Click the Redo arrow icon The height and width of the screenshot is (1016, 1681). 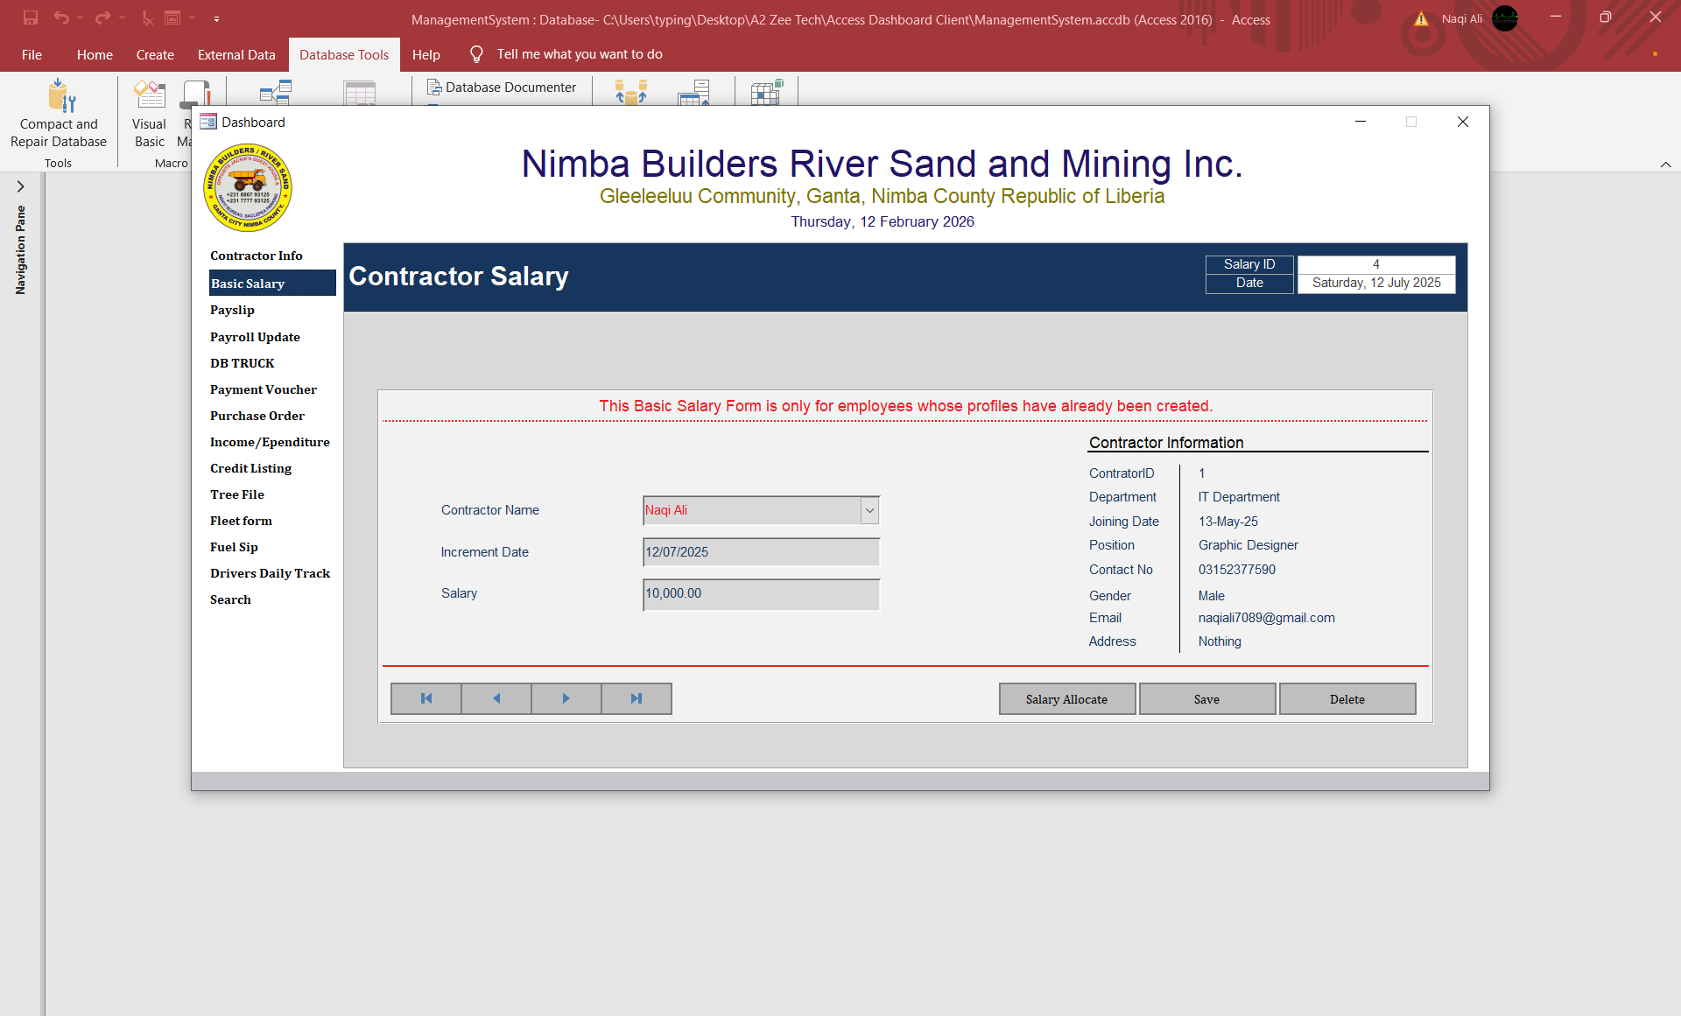click(x=102, y=18)
